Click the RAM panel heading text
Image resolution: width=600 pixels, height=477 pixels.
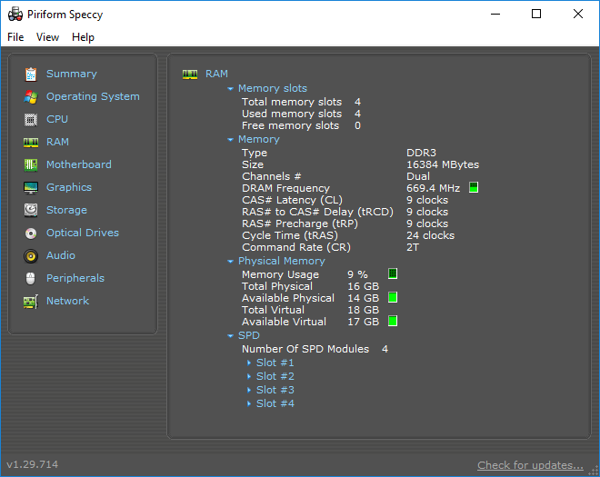coord(216,74)
